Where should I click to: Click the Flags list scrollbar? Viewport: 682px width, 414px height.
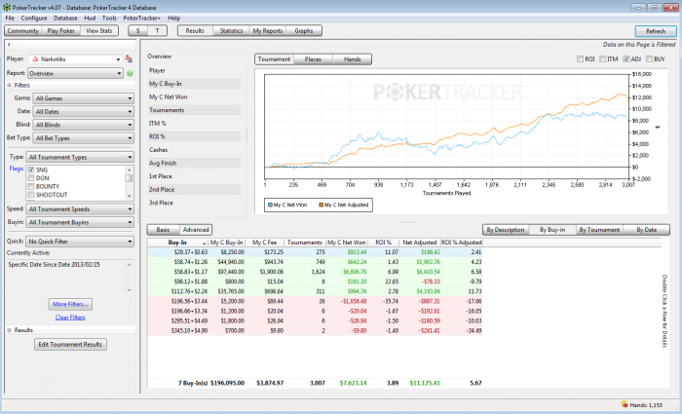point(129,183)
